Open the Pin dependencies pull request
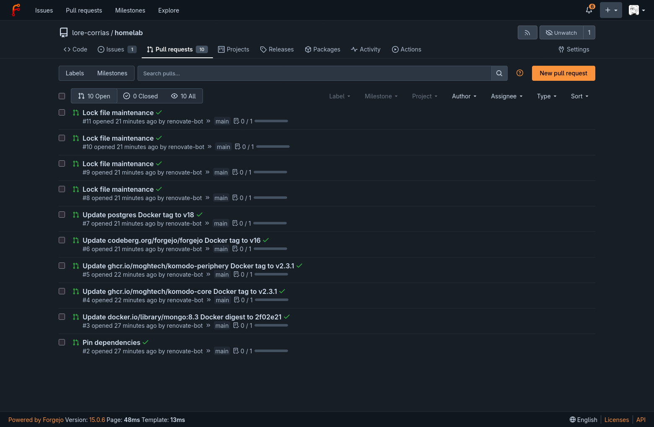Image resolution: width=654 pixels, height=427 pixels. tap(112, 342)
